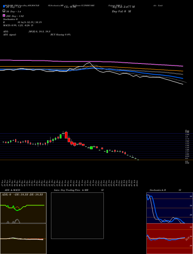Click the tall red candlestick at the price peak
This screenshot has height=254, width=193.
[x=66, y=135]
